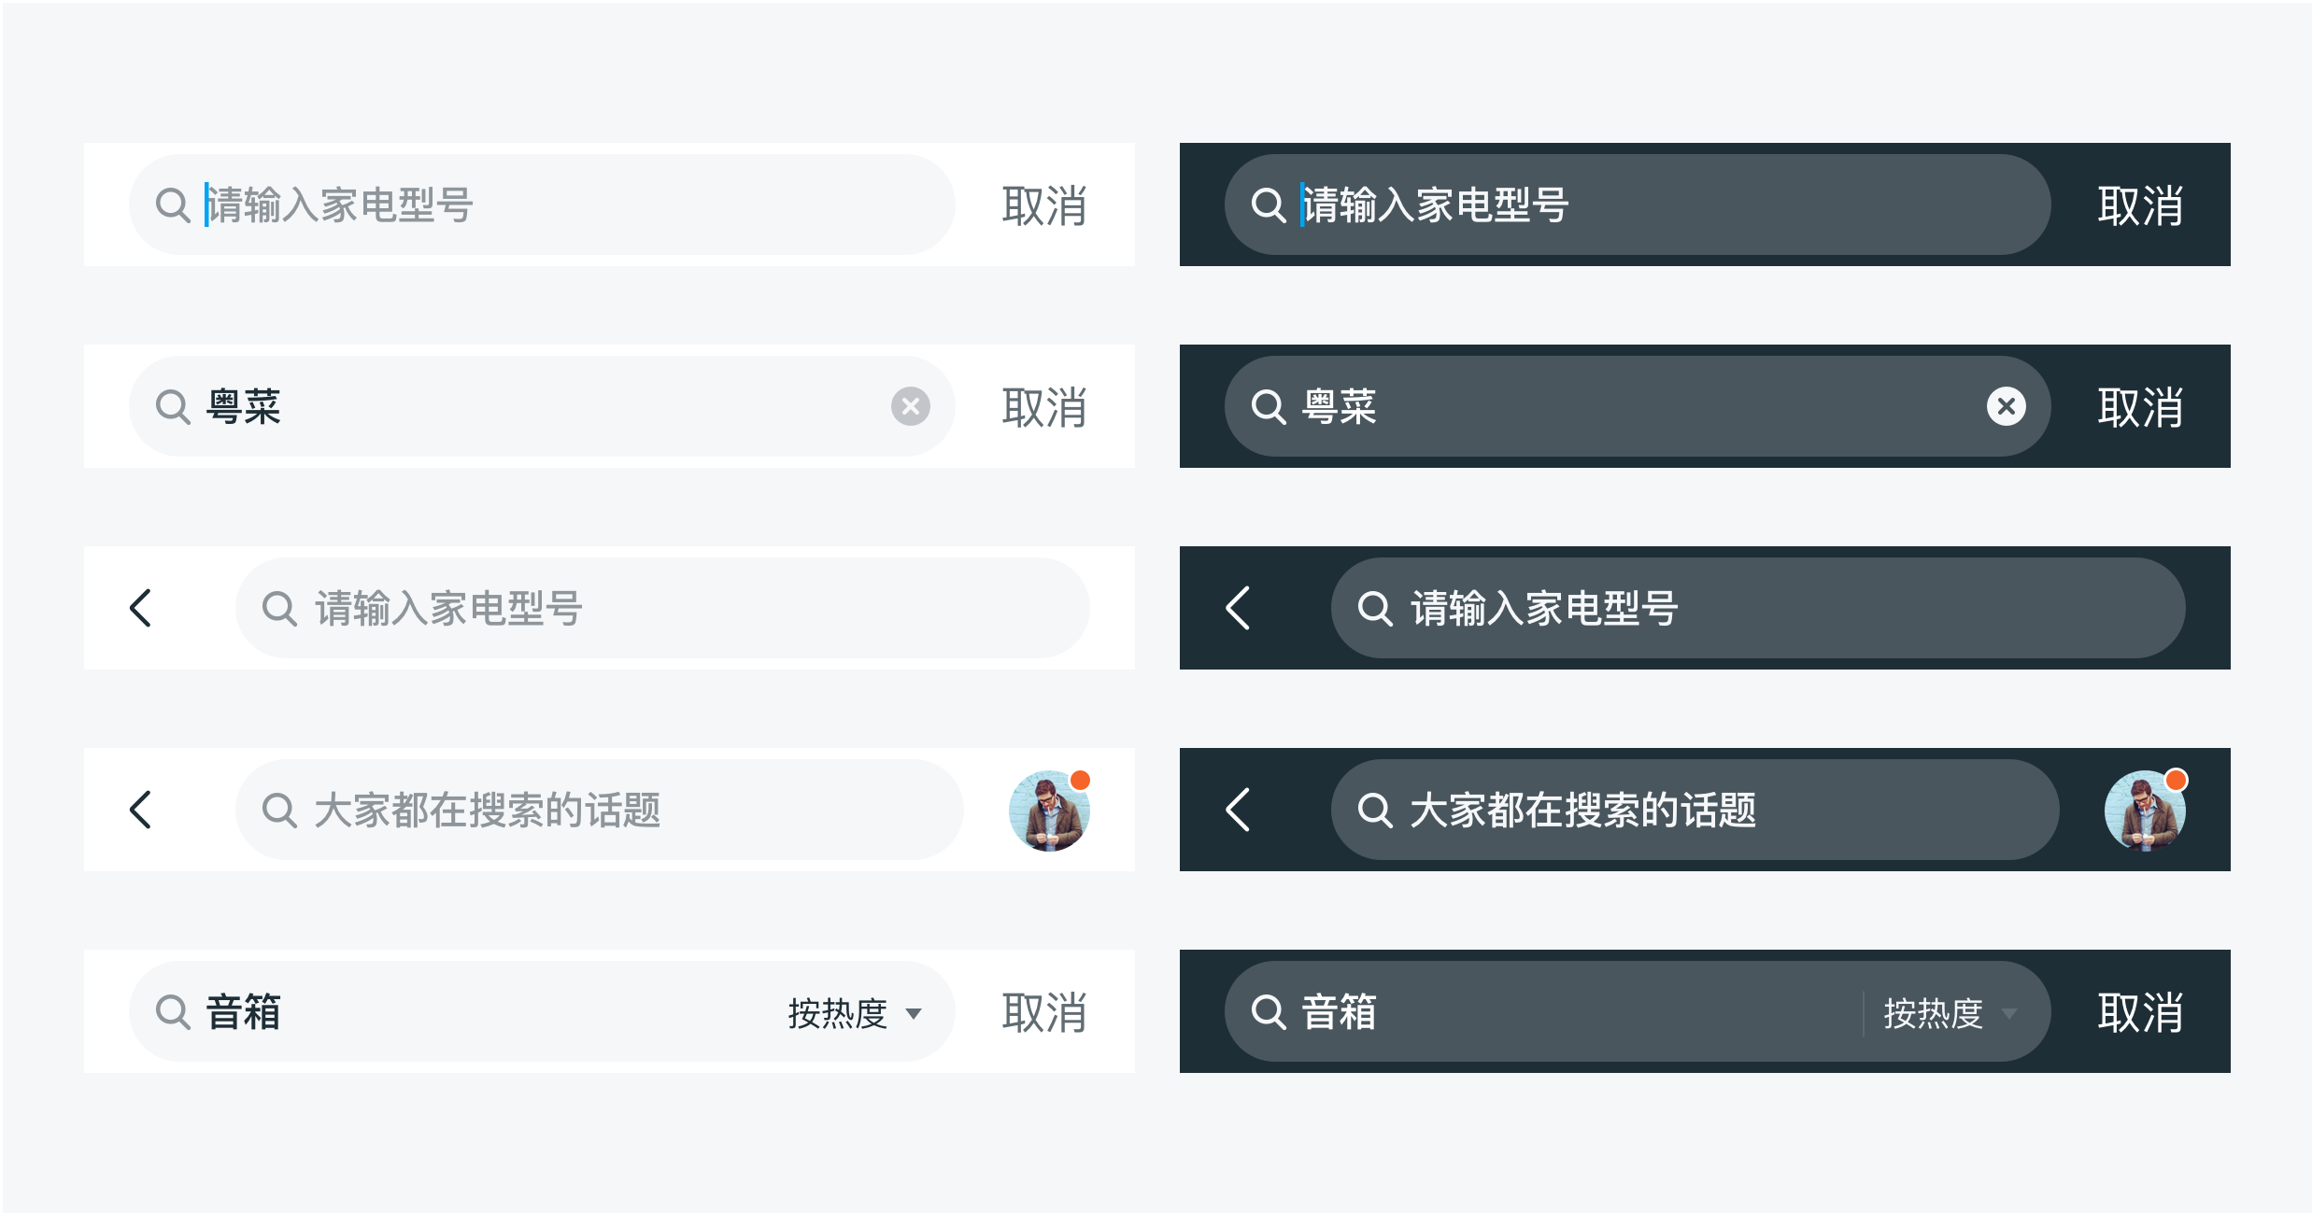This screenshot has width=2312, height=1213.
Task: Click search magnifier icon beside light 音箱
Action: tap(174, 1011)
